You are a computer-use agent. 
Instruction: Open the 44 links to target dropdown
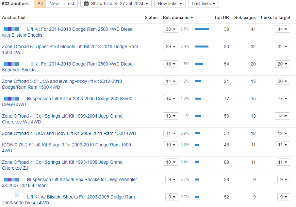pyautogui.click(x=282, y=29)
